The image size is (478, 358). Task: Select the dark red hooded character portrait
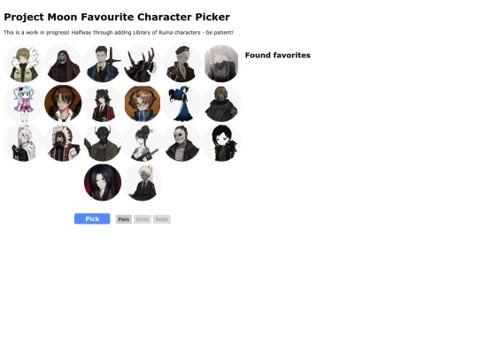click(x=63, y=64)
